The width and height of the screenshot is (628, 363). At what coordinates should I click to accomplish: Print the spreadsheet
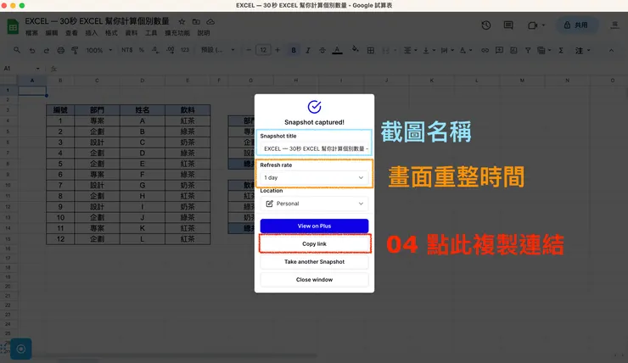point(60,50)
